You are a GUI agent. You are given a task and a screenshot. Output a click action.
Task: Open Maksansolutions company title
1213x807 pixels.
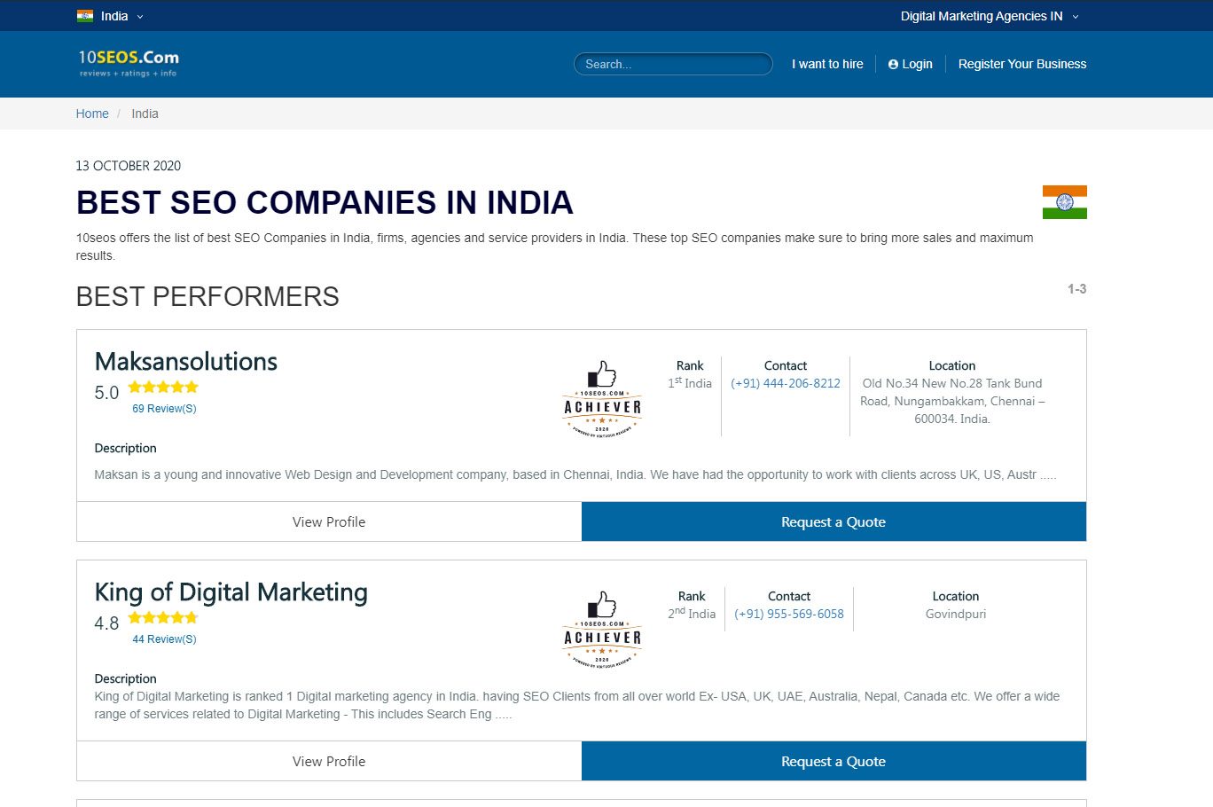click(186, 362)
